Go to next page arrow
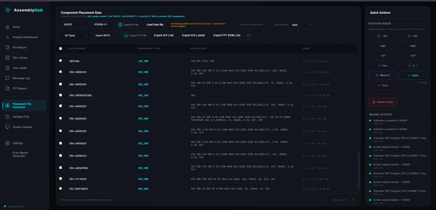436x210 pixels. (x=353, y=200)
